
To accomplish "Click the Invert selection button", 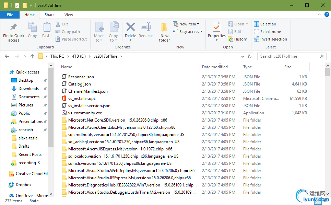I will click(x=270, y=39).
